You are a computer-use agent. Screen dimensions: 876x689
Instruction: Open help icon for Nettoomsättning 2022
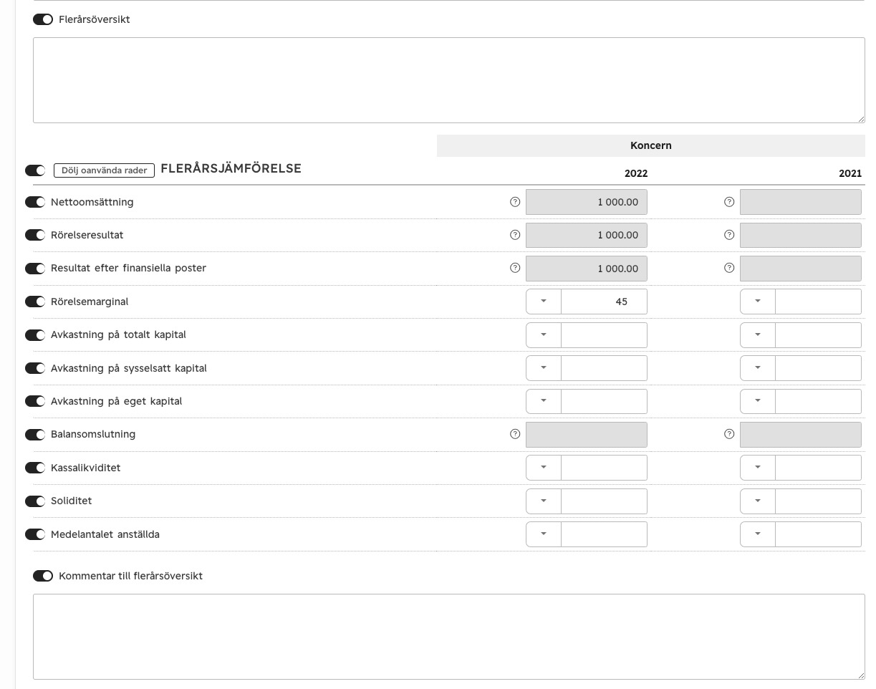514,202
